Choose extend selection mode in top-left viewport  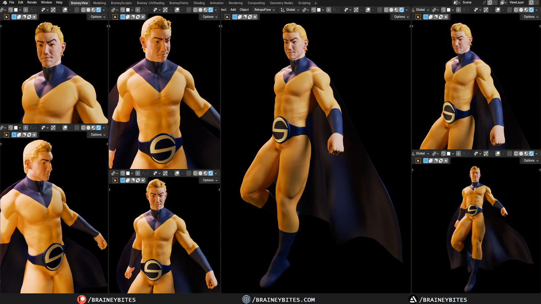click(19, 17)
